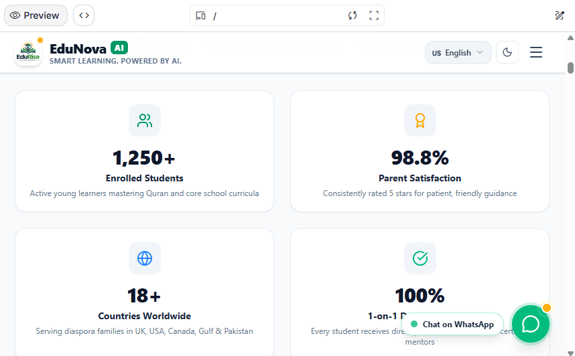Viewport: 575px width, 356px height.
Task: Open the code view toggle
Action: (x=84, y=15)
